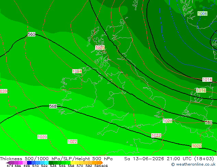The height and width of the screenshot is (167, 217).
Task: Click the cyan legend swatch above 522
Action: point(47,163)
